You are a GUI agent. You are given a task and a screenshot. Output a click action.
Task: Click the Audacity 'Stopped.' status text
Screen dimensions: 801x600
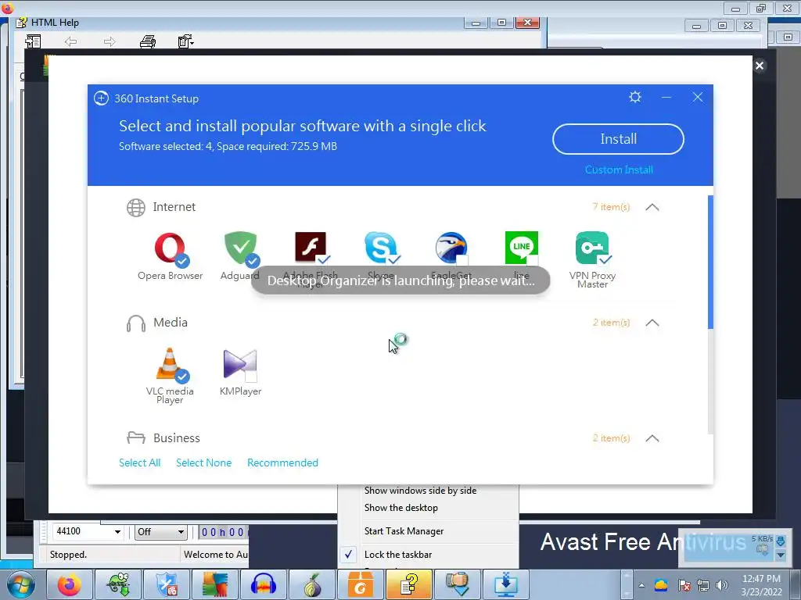(68, 555)
